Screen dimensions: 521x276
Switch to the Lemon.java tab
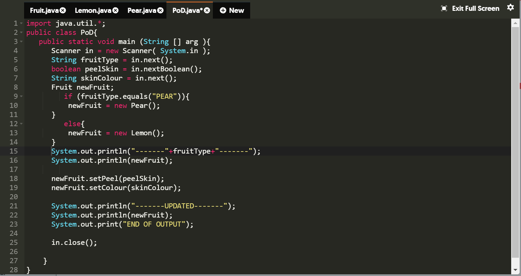[x=93, y=10]
